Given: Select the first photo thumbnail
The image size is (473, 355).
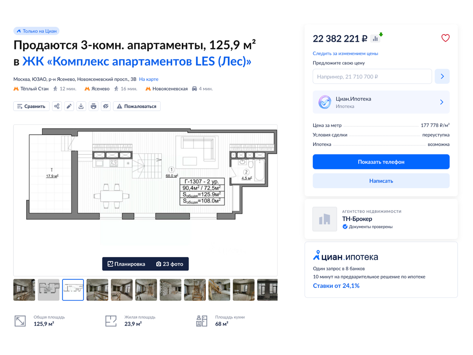Looking at the screenshot, I should [x=24, y=290].
